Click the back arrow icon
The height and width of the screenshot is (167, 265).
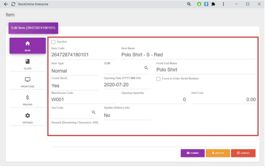tap(6, 4)
